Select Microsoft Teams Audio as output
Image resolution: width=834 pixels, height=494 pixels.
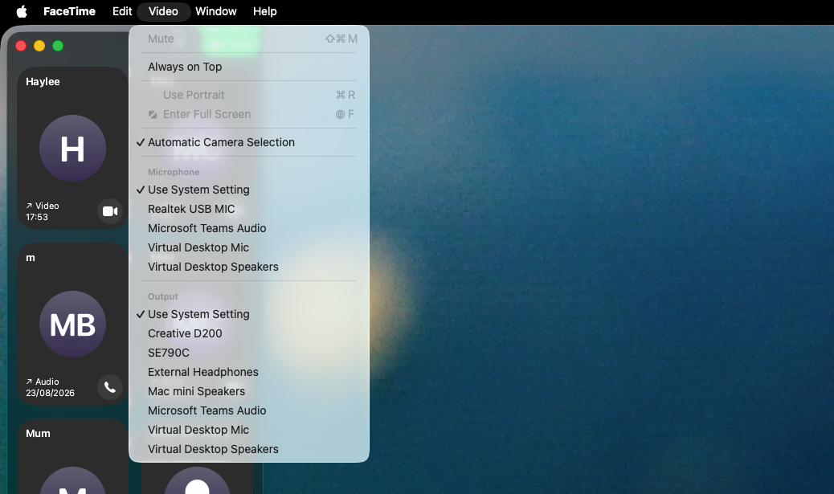tap(249, 410)
